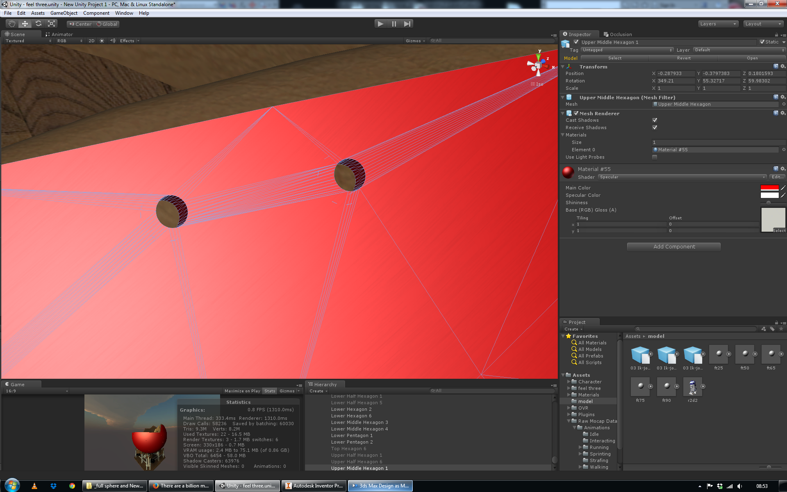787x492 pixels.
Task: Click the scene orientation gizmo
Action: (x=538, y=64)
